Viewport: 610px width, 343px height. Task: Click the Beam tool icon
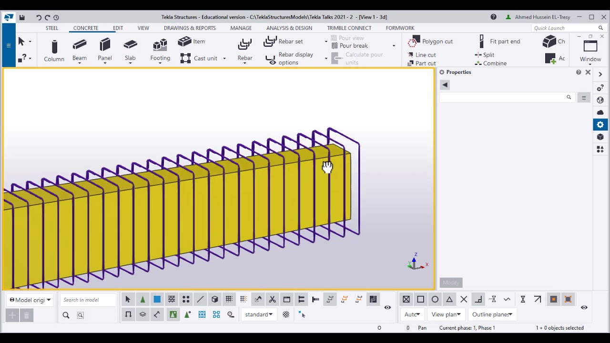[80, 46]
